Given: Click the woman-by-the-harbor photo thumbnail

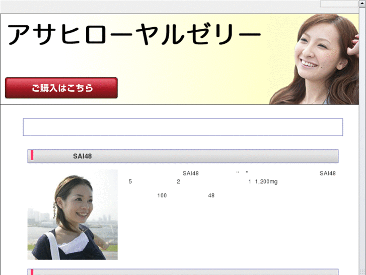Looking at the screenshot, I should pos(72,214).
